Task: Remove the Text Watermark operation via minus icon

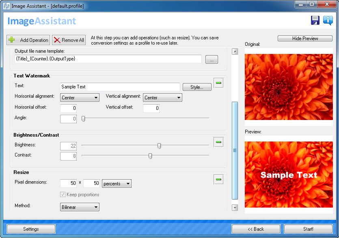Action: pos(218,83)
